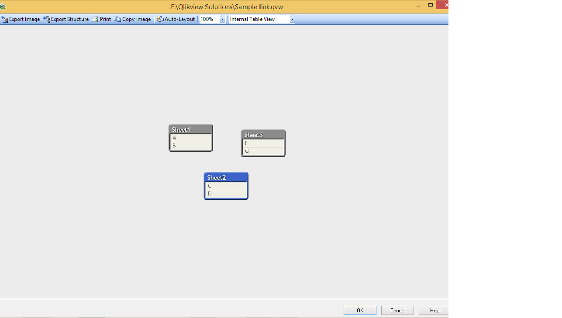Open the Internal Table View dropdown arrow
This screenshot has width=562, height=318.
click(292, 19)
